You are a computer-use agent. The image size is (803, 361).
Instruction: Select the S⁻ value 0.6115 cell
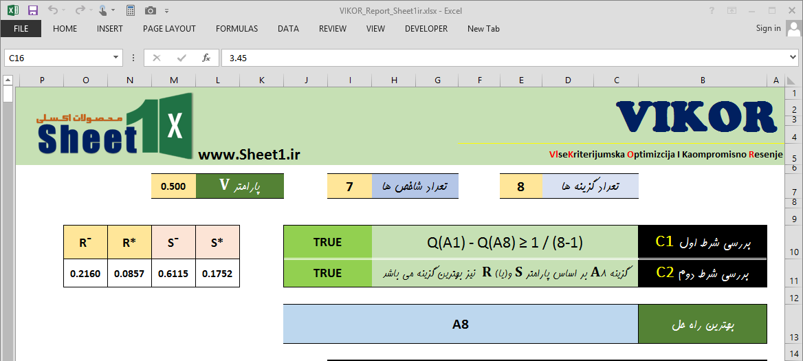click(x=174, y=274)
